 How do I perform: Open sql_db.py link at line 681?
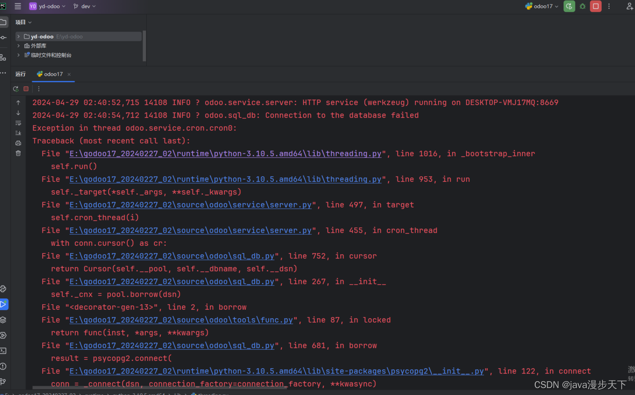coord(172,345)
